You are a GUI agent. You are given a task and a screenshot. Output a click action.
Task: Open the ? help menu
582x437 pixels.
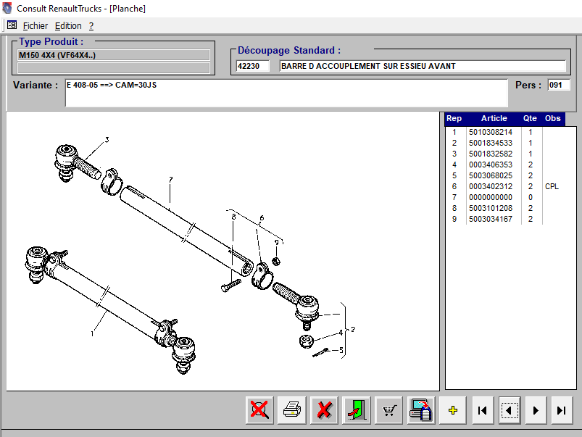[x=91, y=25]
